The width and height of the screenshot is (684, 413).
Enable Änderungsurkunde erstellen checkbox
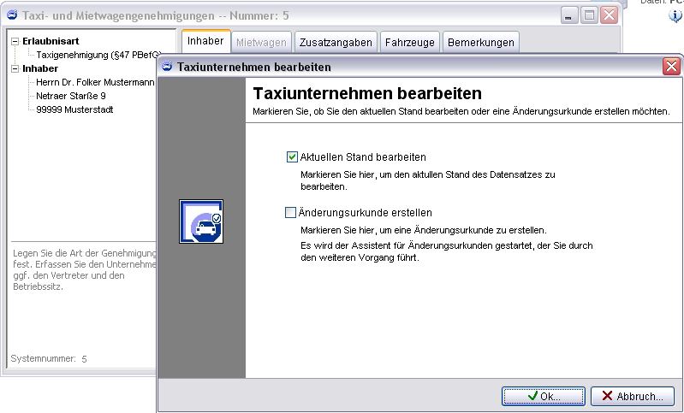(291, 213)
